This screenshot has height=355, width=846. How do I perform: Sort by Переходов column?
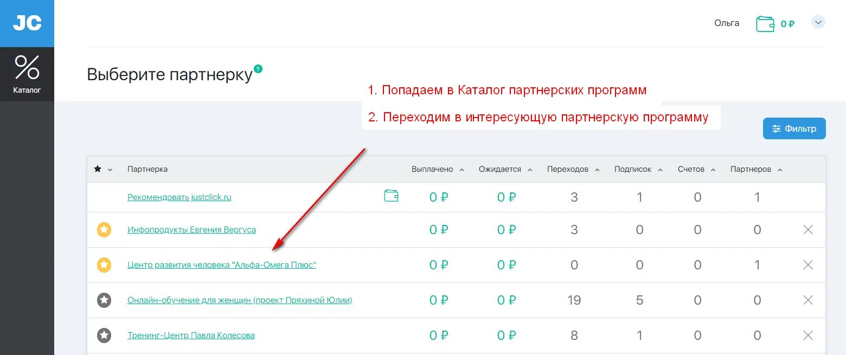[x=573, y=169]
